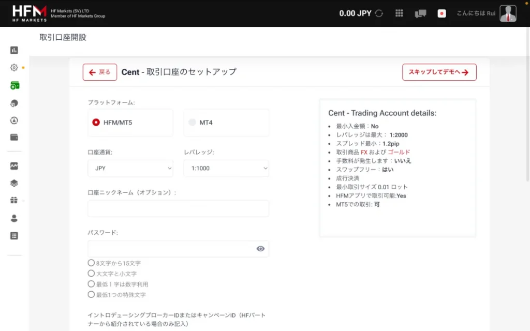The image size is (530, 331).
Task: Go back with the 戻る button
Action: pos(100,72)
